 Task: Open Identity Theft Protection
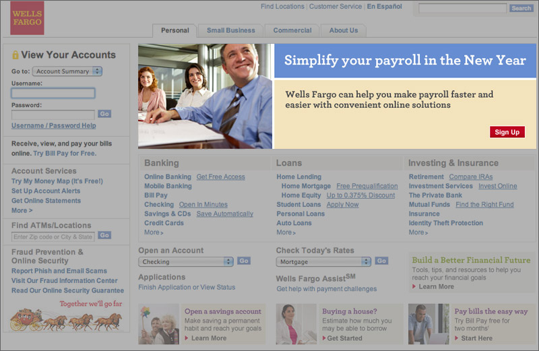point(446,223)
